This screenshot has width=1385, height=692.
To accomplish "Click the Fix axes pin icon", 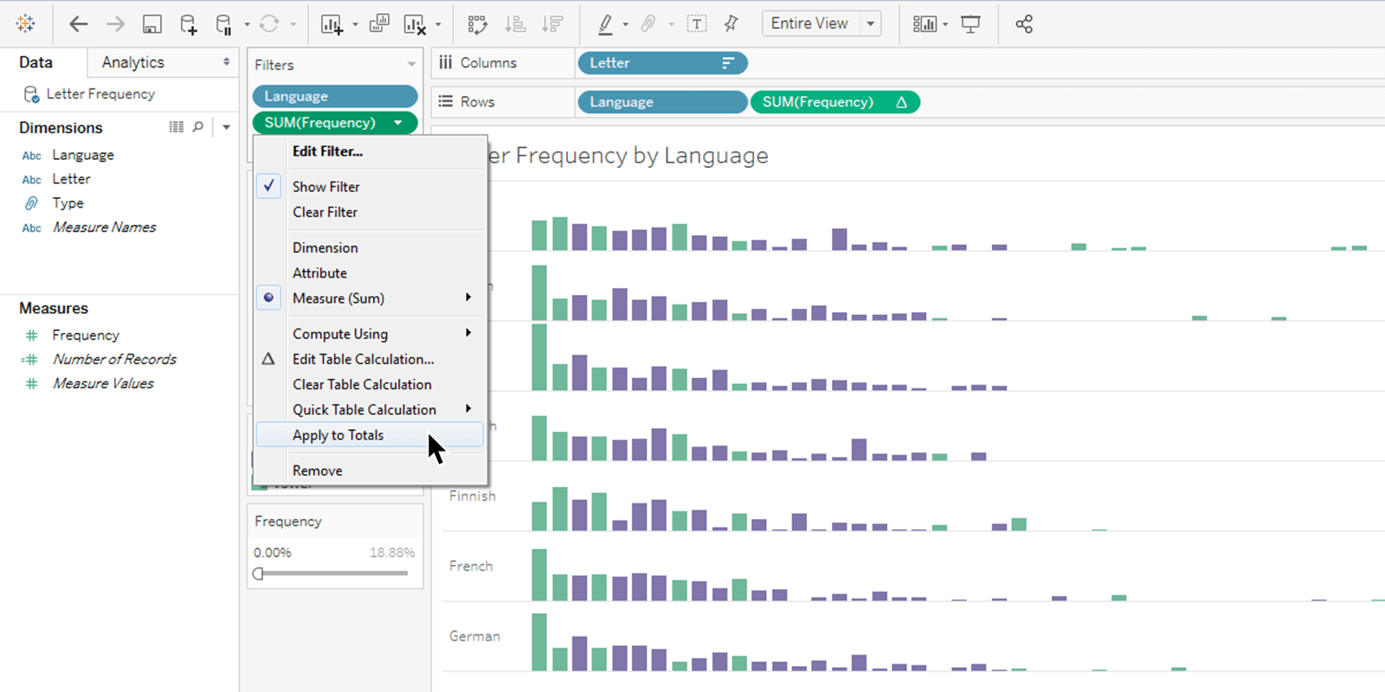I will 731,24.
